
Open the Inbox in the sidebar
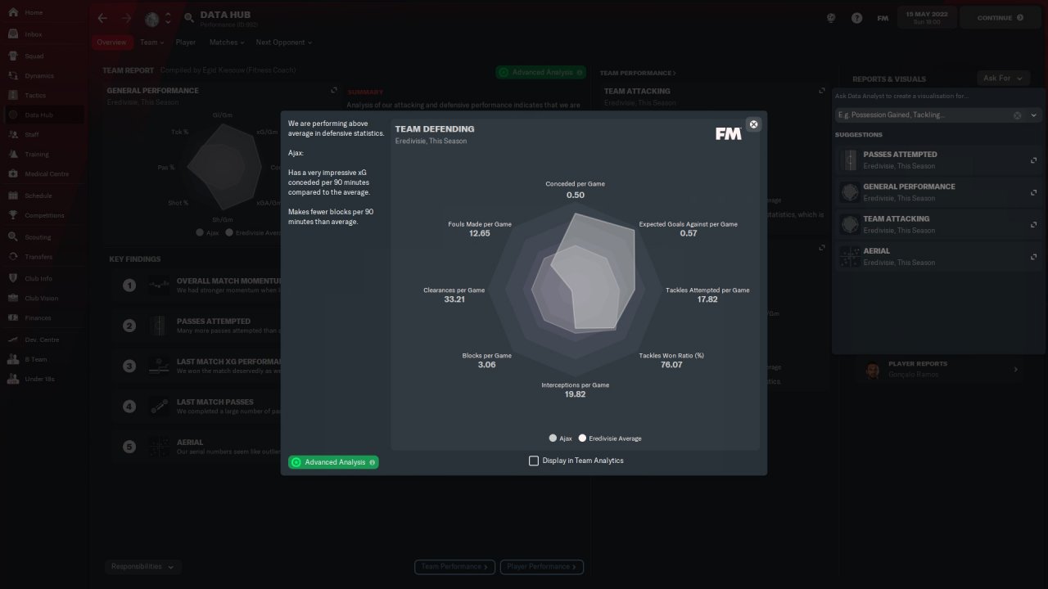(43, 34)
